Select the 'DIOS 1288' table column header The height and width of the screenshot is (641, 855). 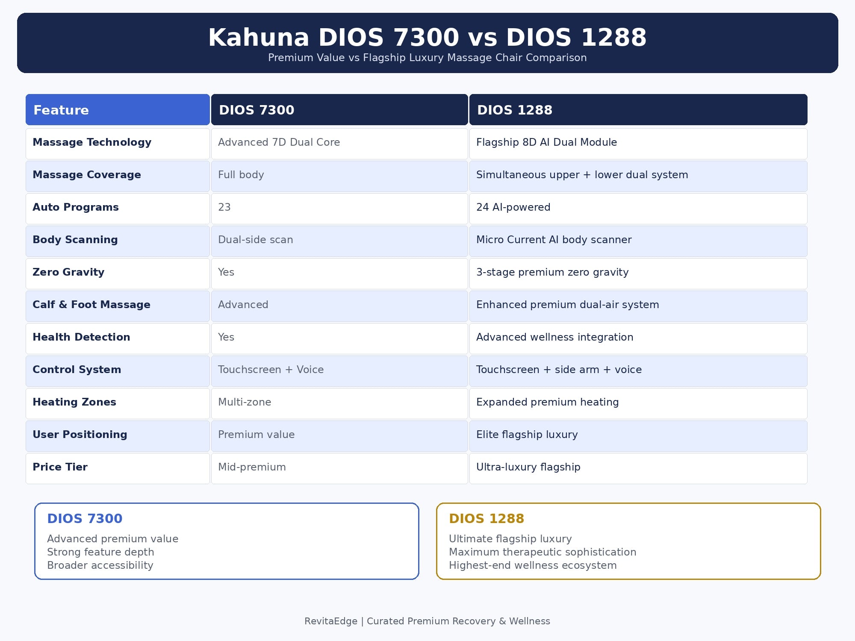[638, 110]
